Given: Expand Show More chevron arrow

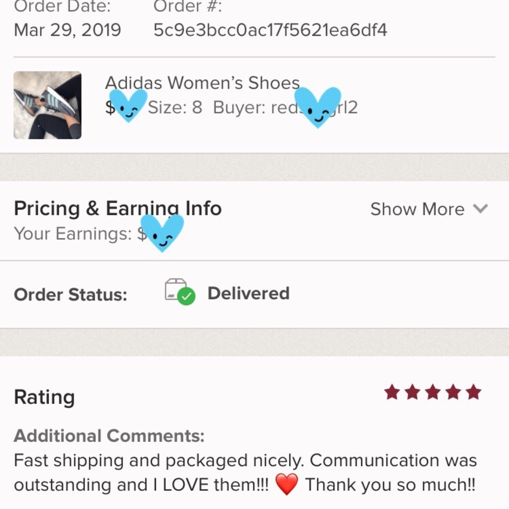Looking at the screenshot, I should pyautogui.click(x=480, y=208).
